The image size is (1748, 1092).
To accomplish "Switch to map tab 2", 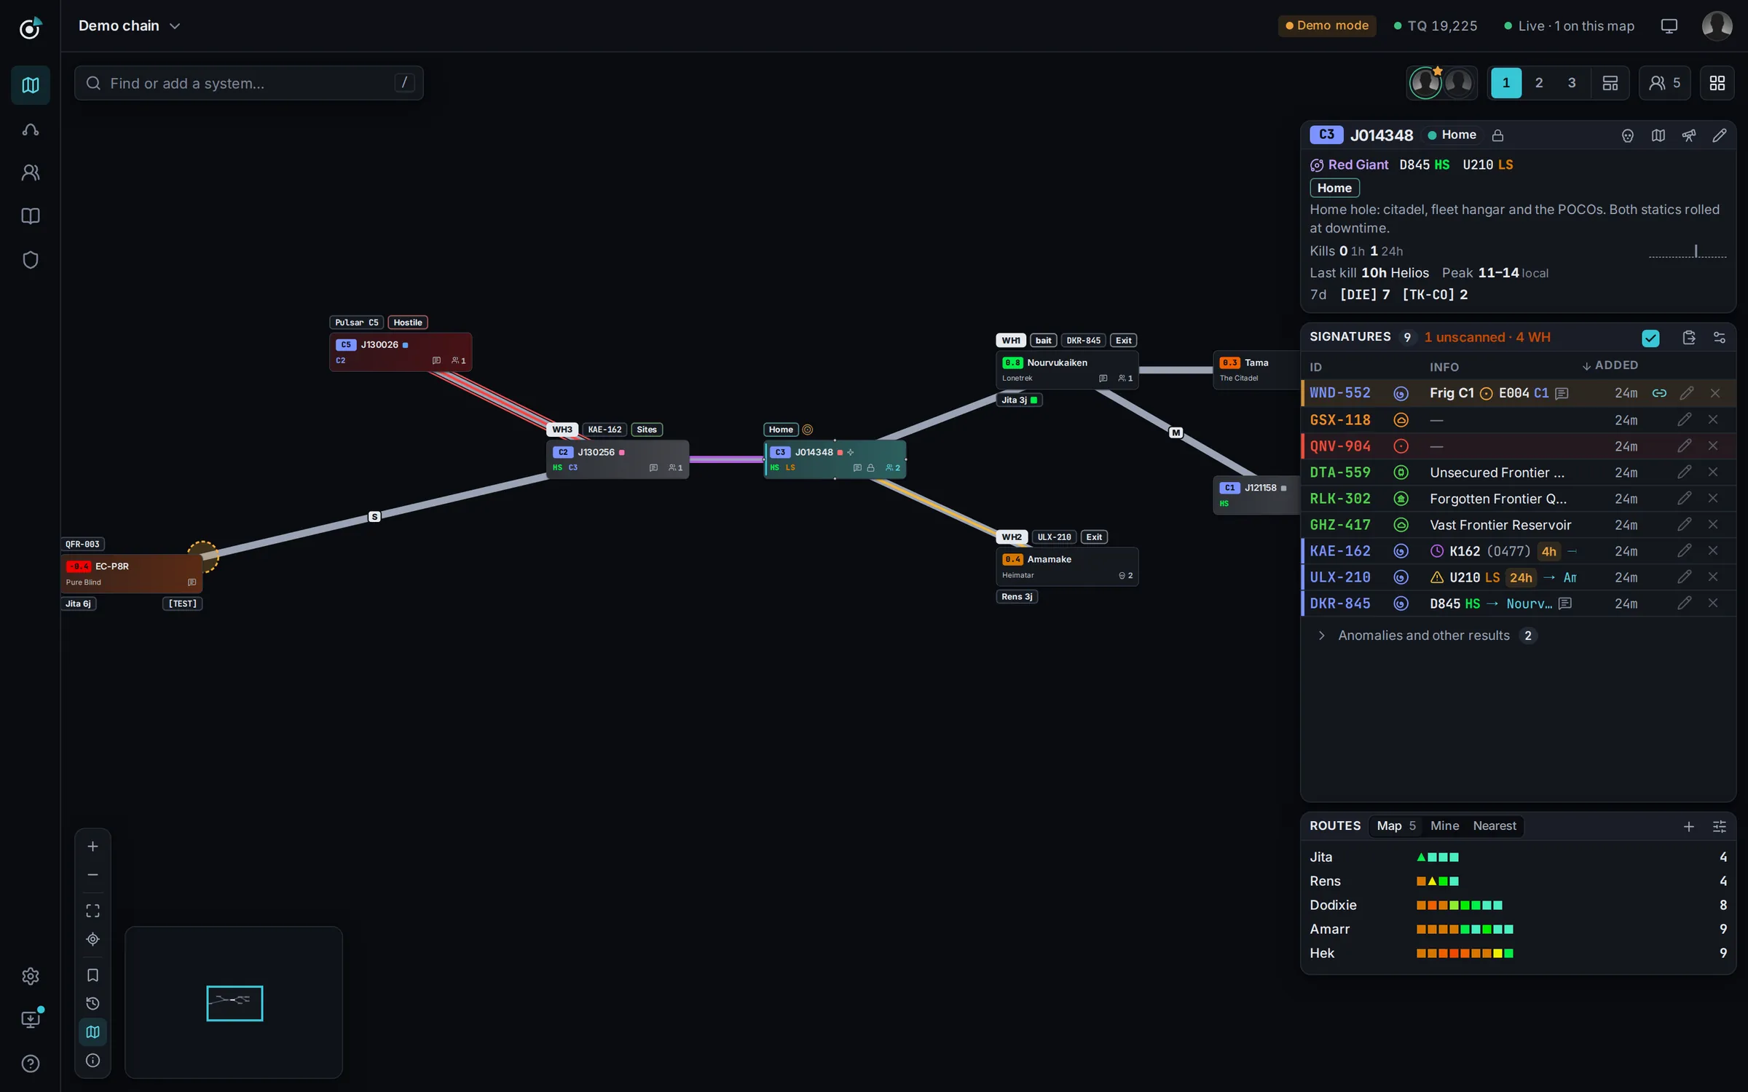I will point(1539,83).
